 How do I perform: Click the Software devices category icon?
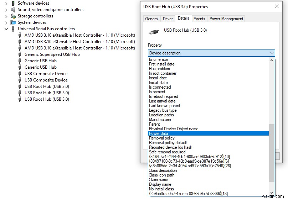(x=13, y=3)
